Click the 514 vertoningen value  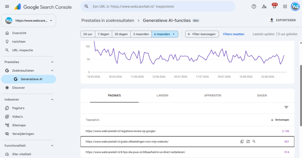287,152
